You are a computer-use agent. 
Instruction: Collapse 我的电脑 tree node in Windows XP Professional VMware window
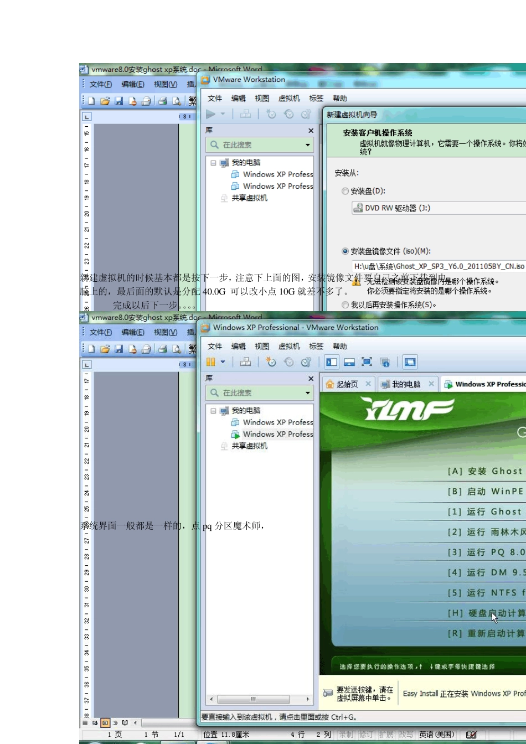pyautogui.click(x=213, y=411)
